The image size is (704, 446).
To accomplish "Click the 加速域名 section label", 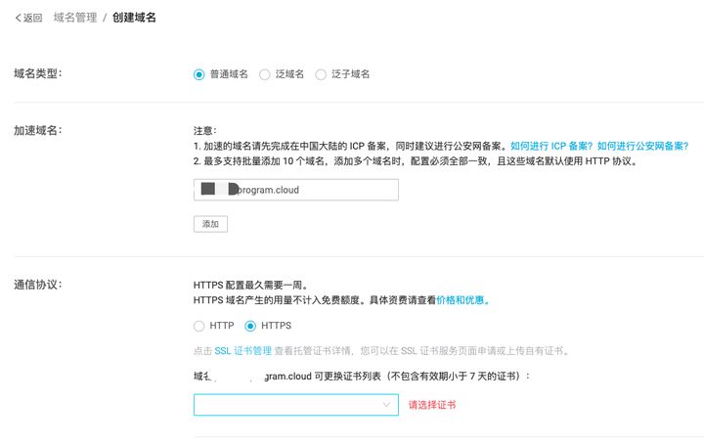I will (38, 131).
